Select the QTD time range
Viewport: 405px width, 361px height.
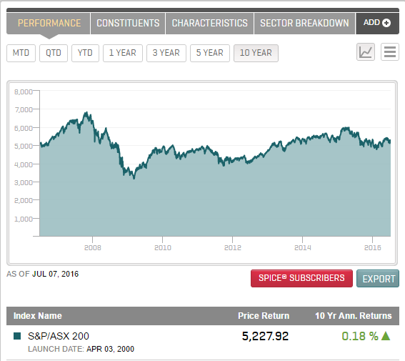pyautogui.click(x=54, y=53)
